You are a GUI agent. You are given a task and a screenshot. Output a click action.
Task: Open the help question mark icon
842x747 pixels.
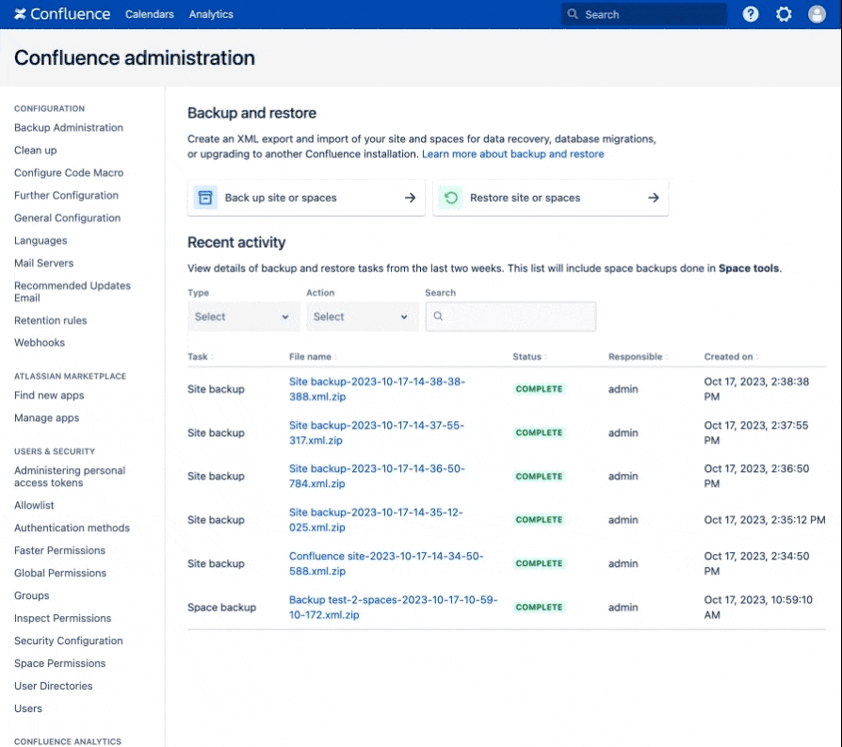coord(751,14)
